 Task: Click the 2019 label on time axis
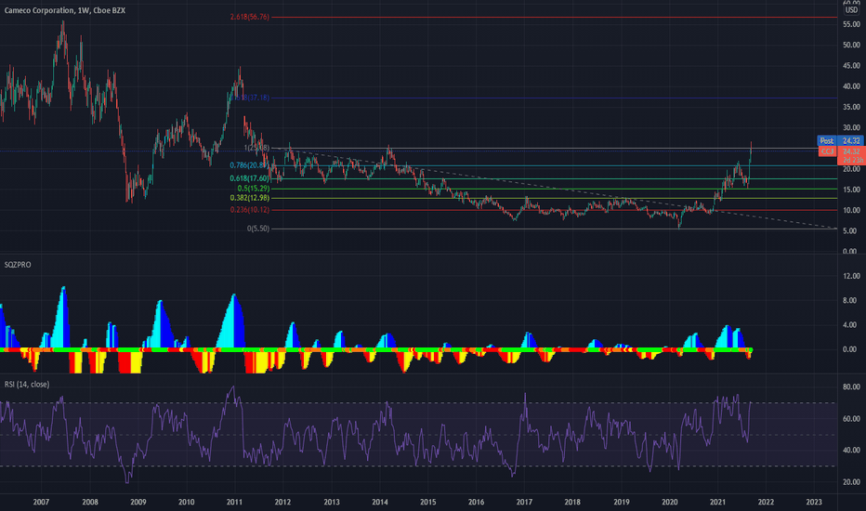(x=622, y=502)
